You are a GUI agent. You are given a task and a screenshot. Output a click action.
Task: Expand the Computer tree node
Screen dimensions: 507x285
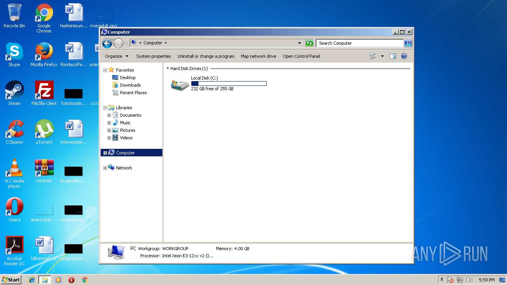(105, 153)
